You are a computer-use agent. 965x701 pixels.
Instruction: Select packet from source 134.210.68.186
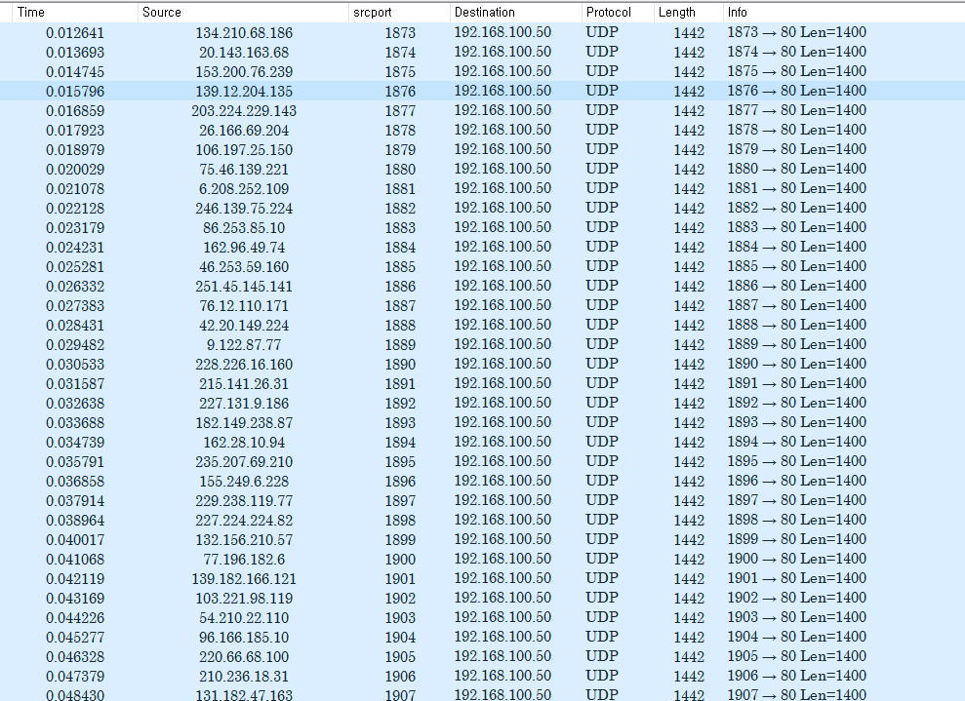coord(482,32)
